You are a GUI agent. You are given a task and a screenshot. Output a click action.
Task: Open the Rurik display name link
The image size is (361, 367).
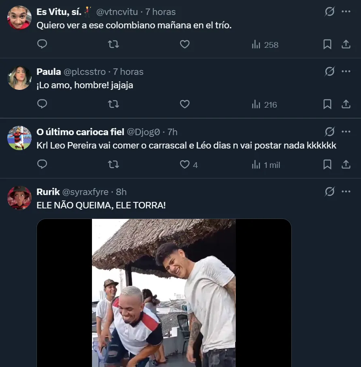[x=48, y=192]
